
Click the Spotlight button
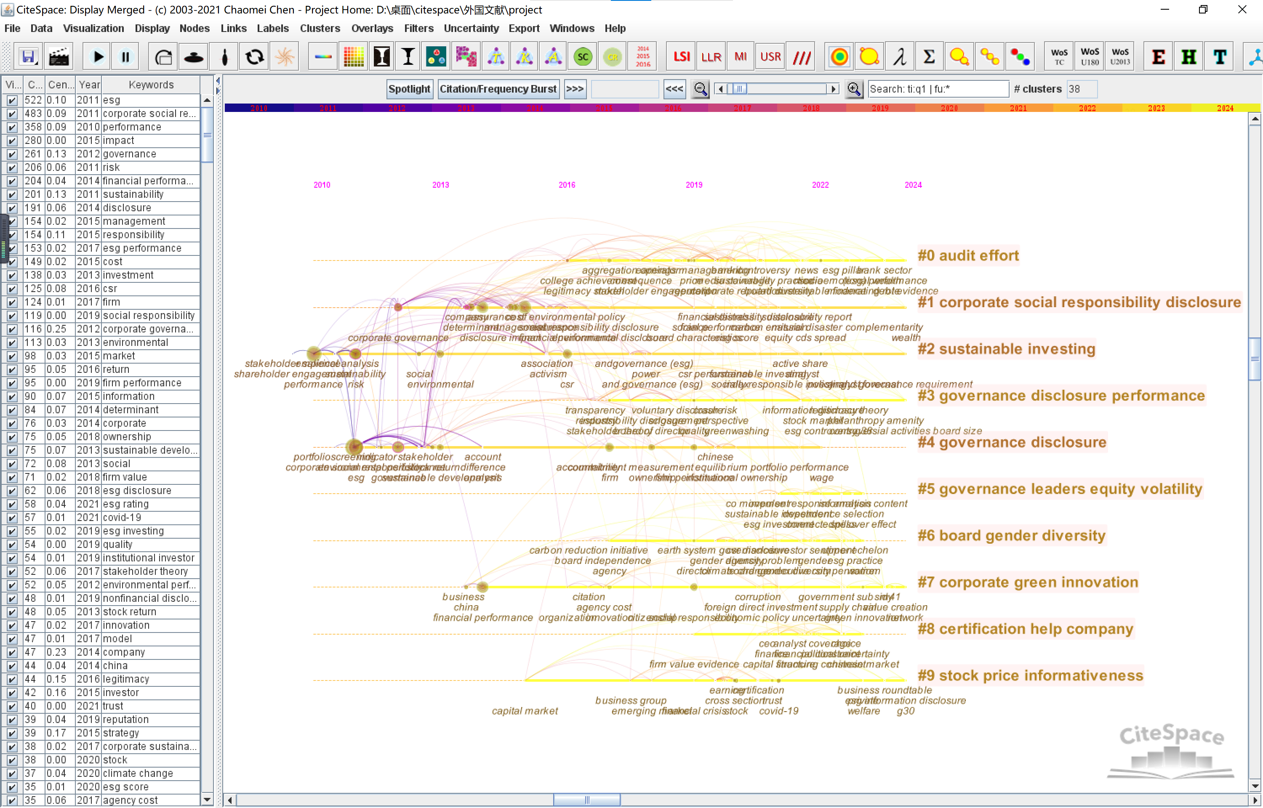tap(409, 89)
